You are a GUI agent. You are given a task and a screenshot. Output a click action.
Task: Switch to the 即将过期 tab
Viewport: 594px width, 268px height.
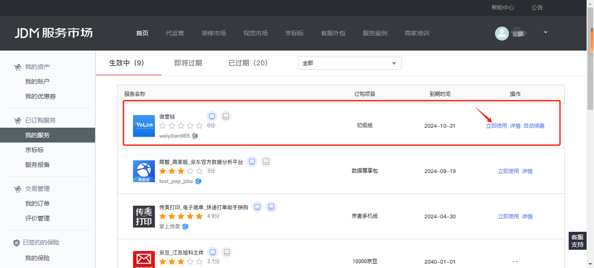tap(188, 63)
